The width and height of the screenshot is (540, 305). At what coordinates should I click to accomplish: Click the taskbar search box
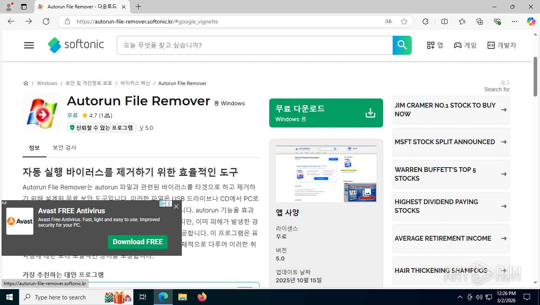tap(77, 297)
